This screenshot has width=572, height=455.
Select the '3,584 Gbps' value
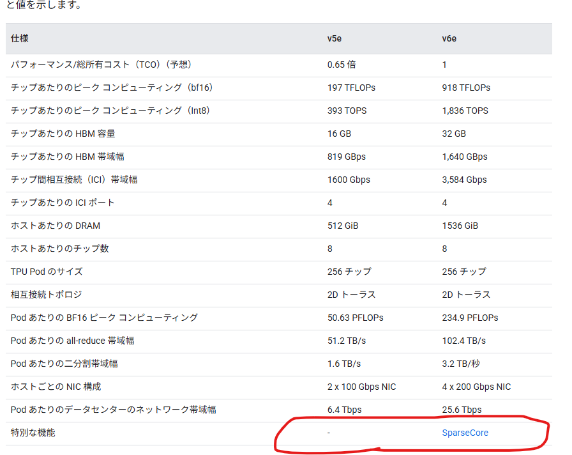coord(464,180)
